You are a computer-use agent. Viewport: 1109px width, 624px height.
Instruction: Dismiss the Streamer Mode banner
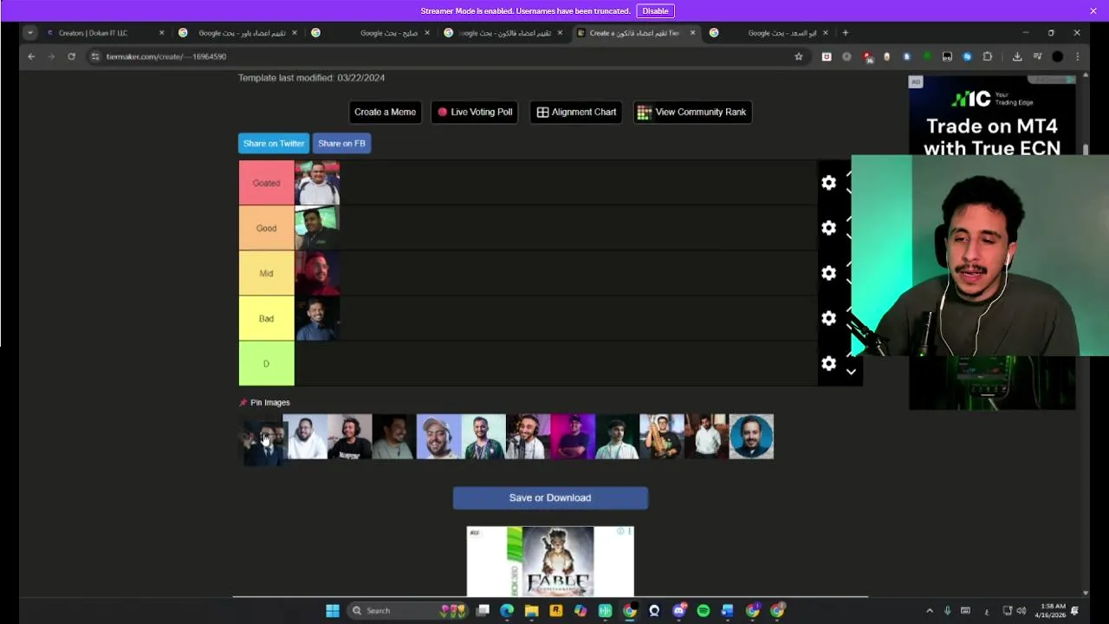point(1093,11)
